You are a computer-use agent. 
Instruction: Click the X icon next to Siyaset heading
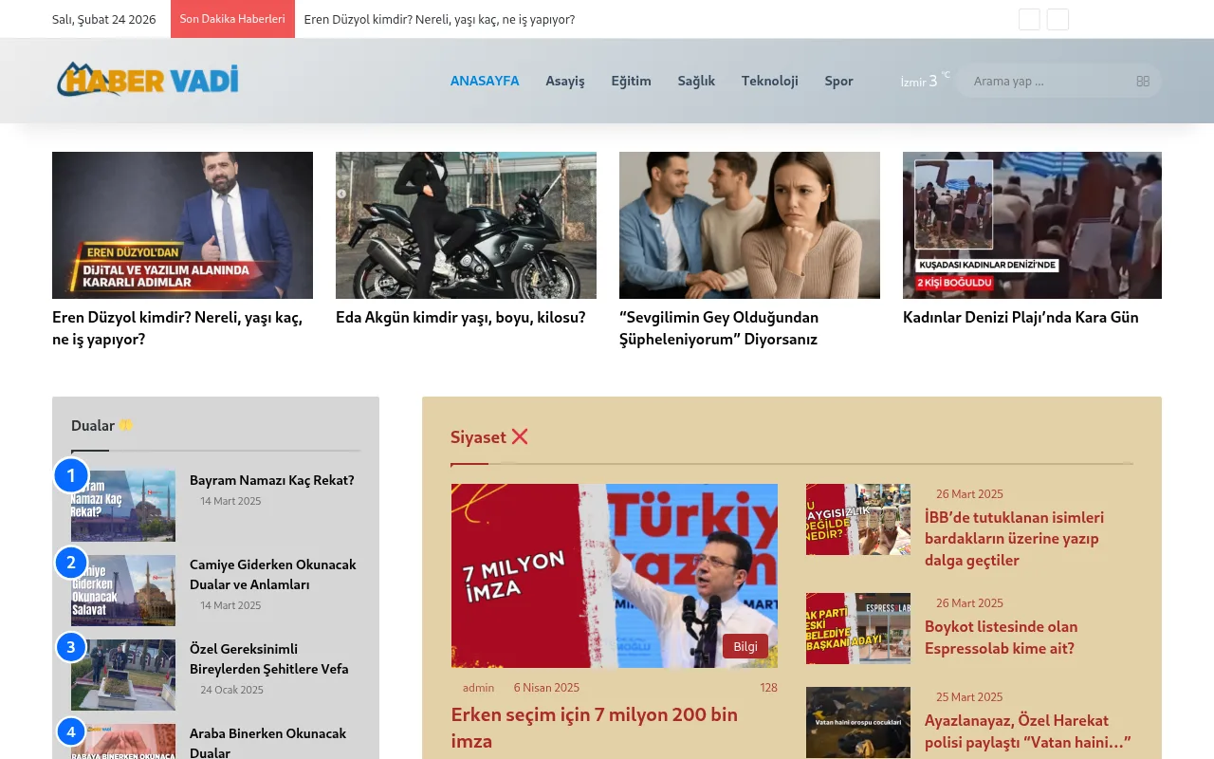(x=519, y=436)
